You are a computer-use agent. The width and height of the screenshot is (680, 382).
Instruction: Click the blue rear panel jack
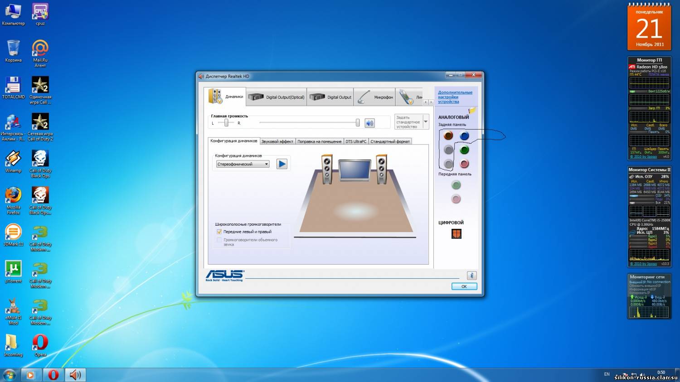coord(464,135)
